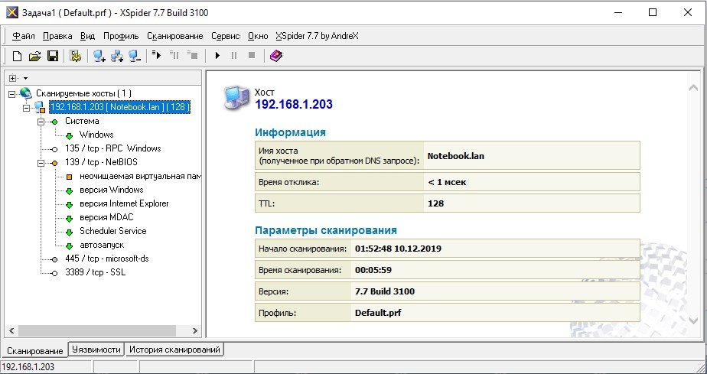The image size is (707, 374).
Task: Open the Правка menu
Action: point(57,36)
